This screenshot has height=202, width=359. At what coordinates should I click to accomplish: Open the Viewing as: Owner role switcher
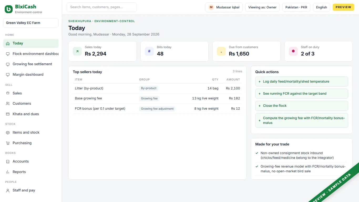coord(262,7)
